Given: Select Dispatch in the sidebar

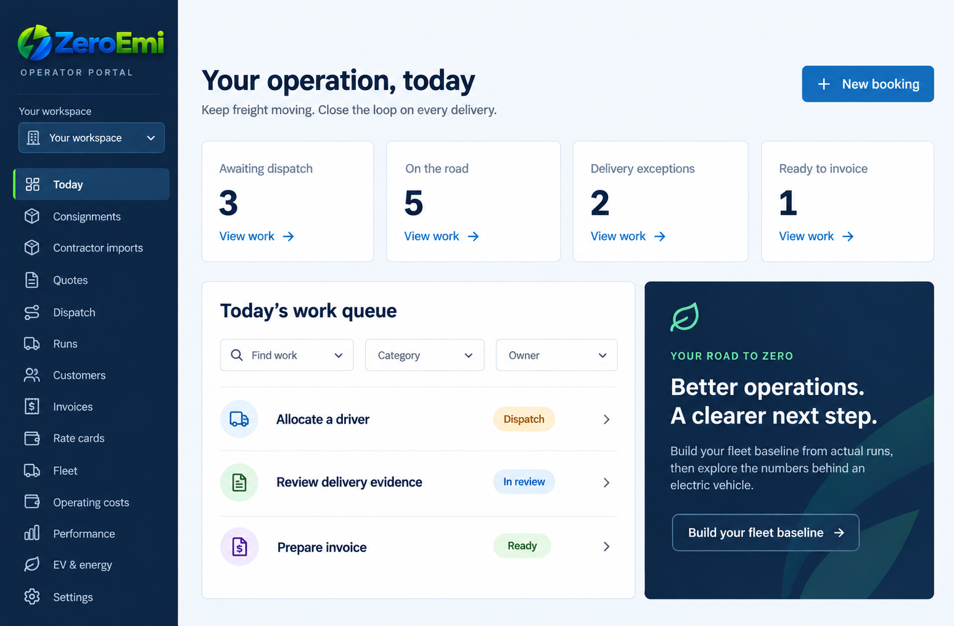Looking at the screenshot, I should [x=91, y=312].
